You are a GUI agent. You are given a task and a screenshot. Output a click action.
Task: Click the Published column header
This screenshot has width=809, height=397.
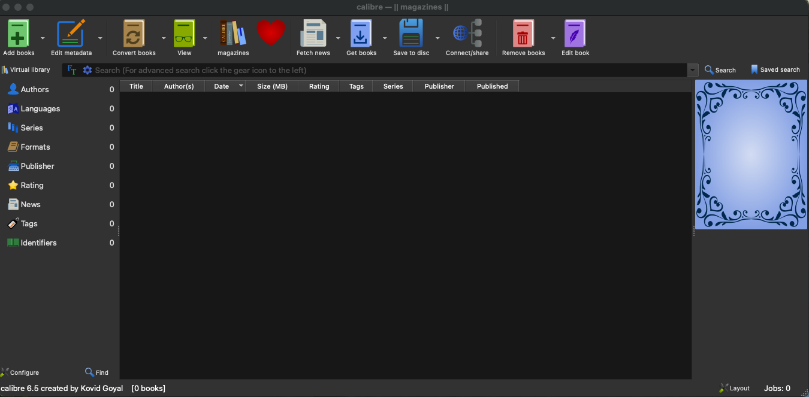pyautogui.click(x=492, y=86)
